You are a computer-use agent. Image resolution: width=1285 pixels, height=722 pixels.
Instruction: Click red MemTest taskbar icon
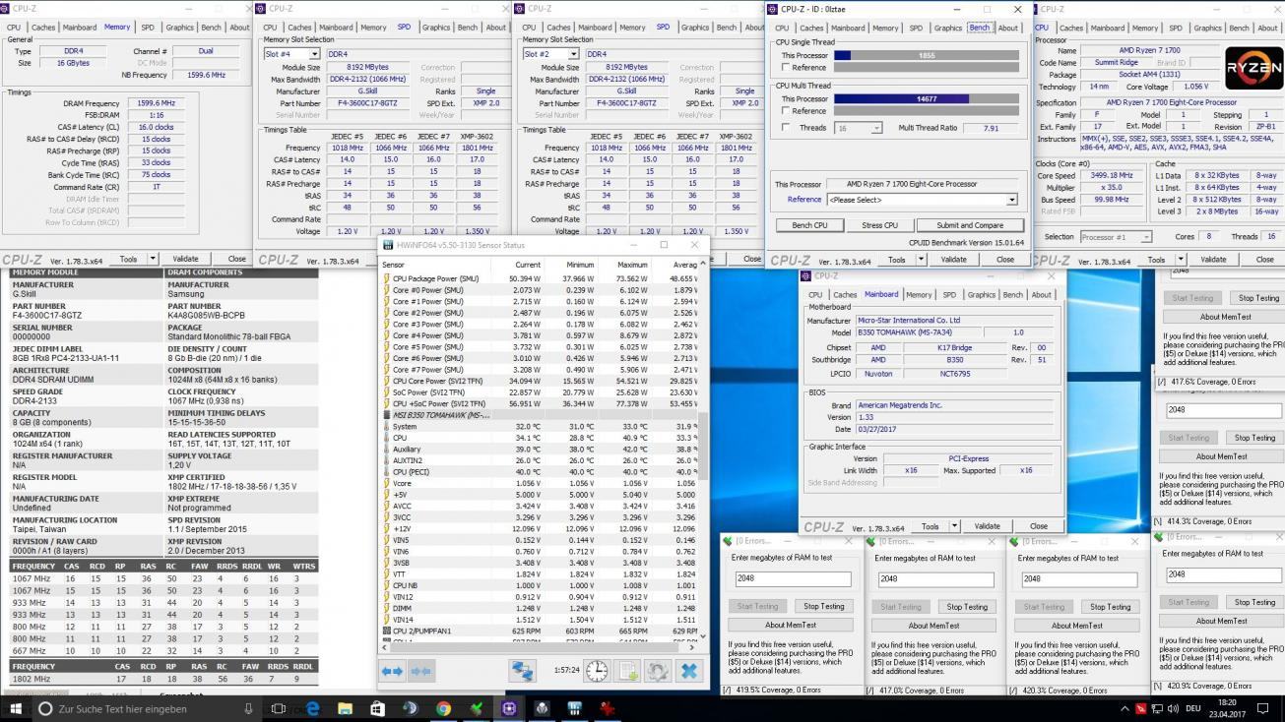click(608, 708)
